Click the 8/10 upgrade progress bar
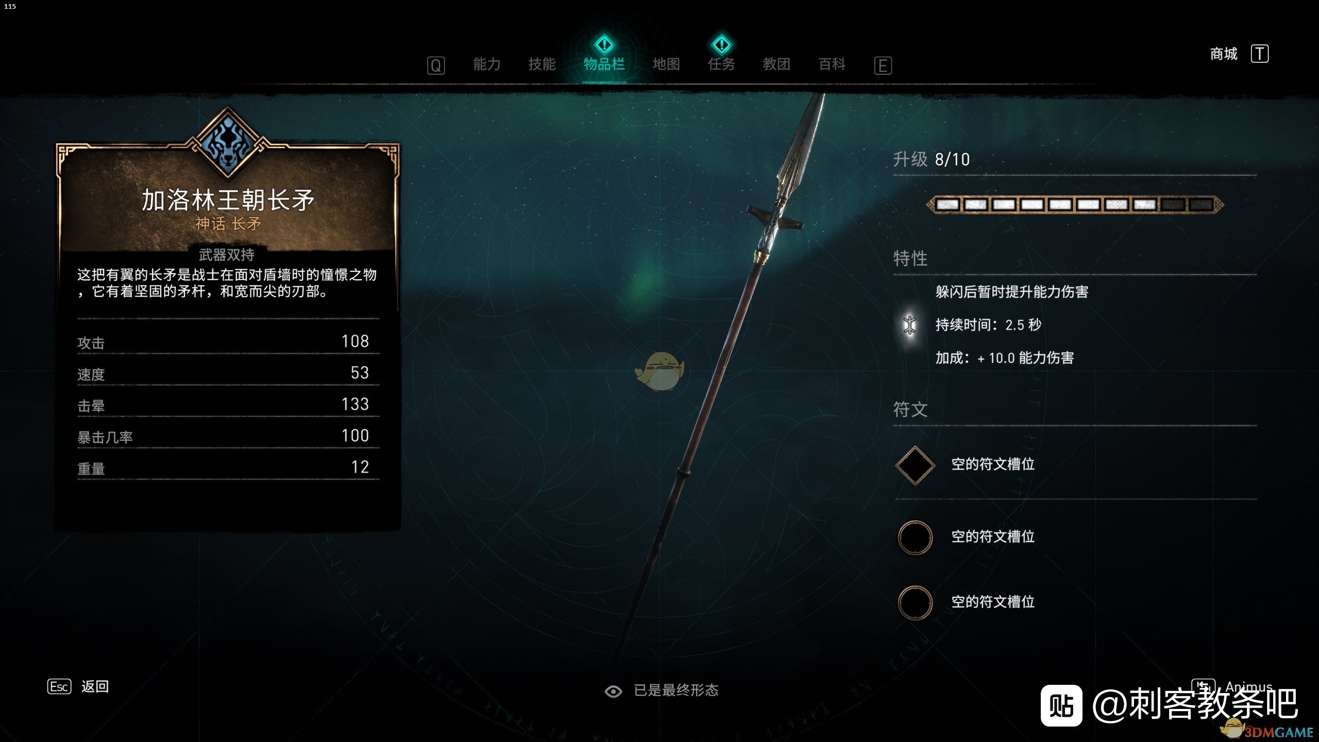Image resolution: width=1319 pixels, height=742 pixels. click(1075, 205)
